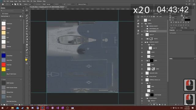Open the Learn lightbulb panel icon
The image size is (196, 110).
coord(138,16)
